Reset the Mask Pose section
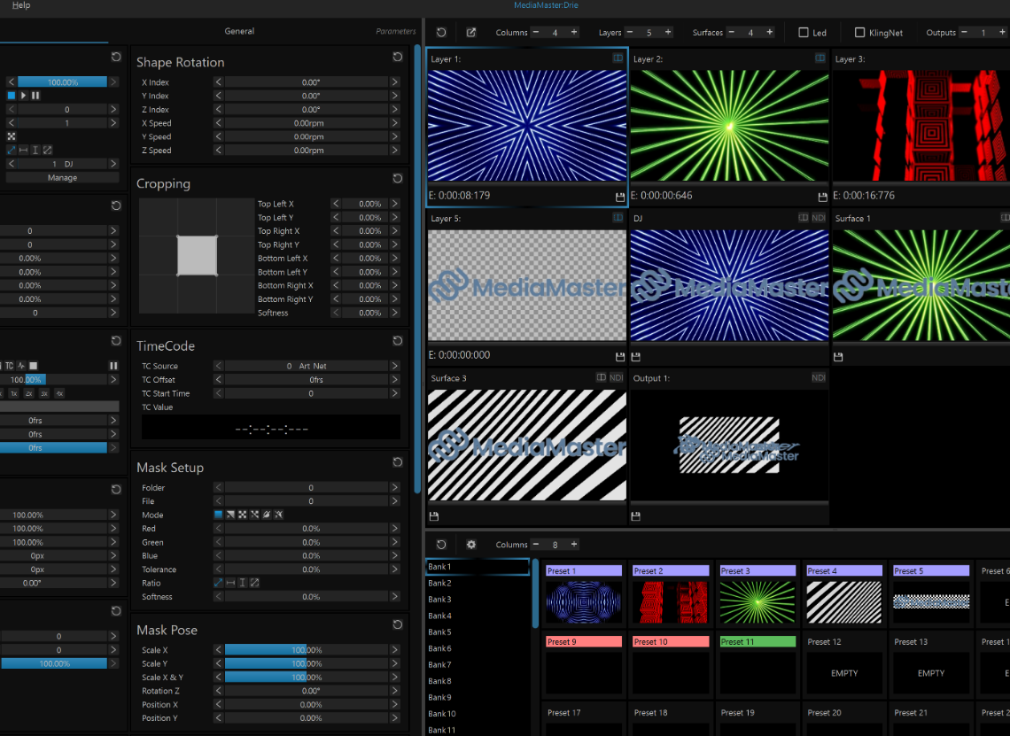Viewport: 1010px width, 736px height. coord(398,624)
